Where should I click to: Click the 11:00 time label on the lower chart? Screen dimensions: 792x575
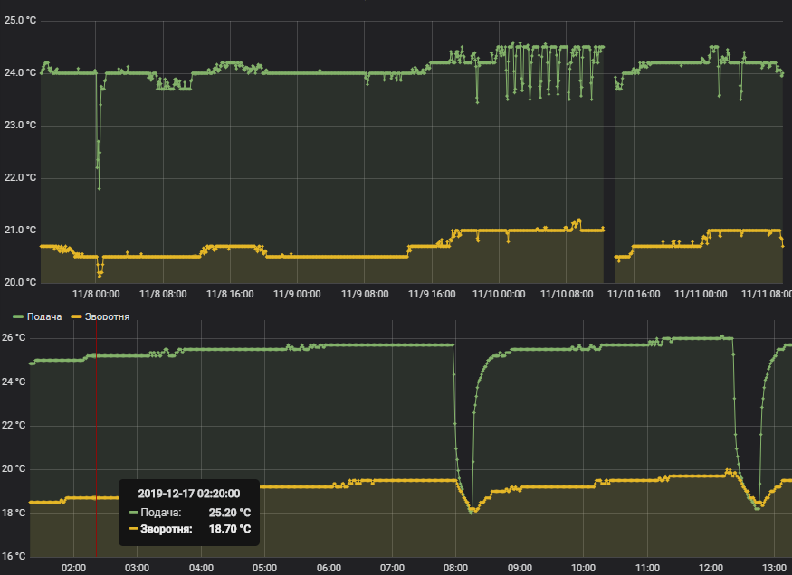click(647, 569)
